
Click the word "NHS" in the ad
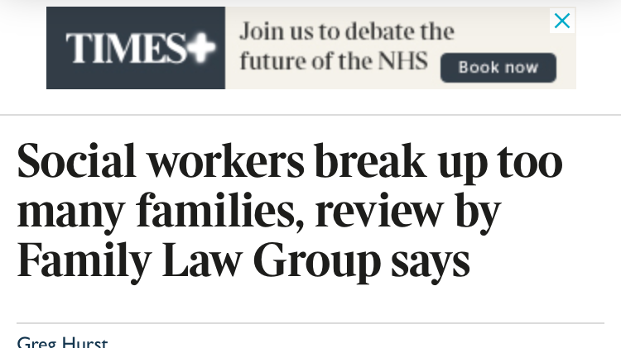[402, 62]
